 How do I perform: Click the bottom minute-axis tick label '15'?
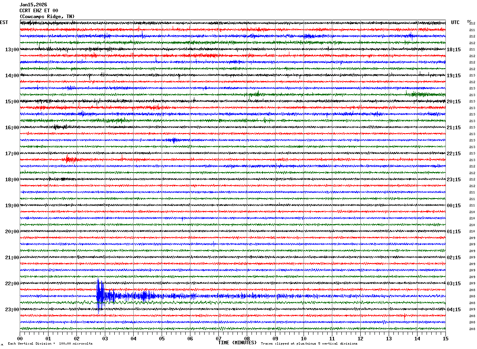tap(445, 338)
